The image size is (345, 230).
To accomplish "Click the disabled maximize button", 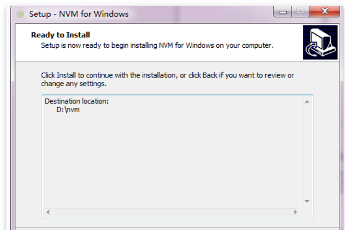I will coord(300,11).
